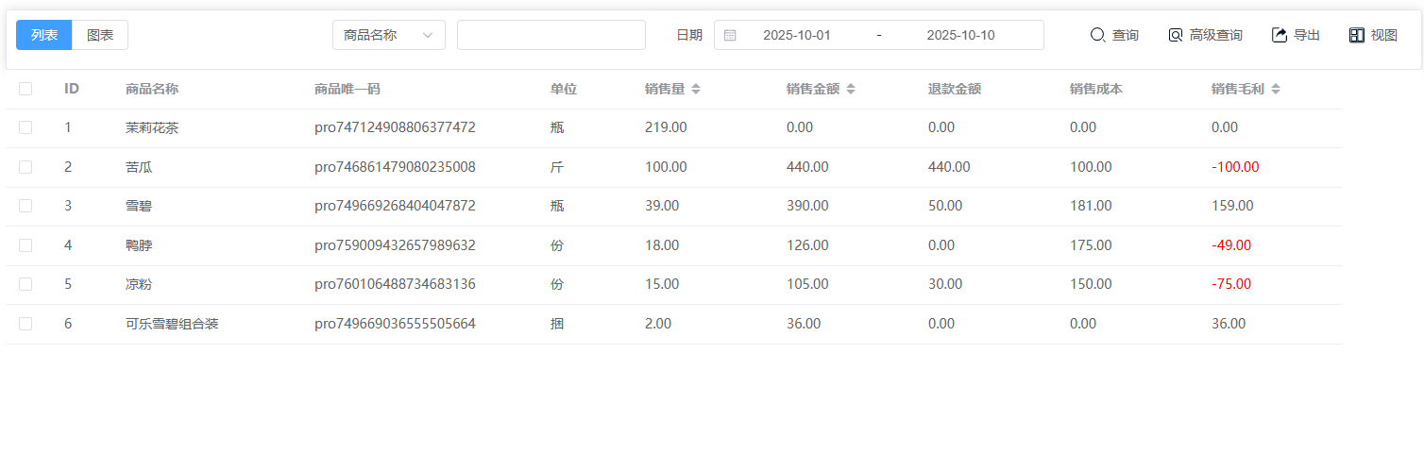The width and height of the screenshot is (1424, 454).
Task: Tick the checkbox for 可乐雪碧组合装
Action: click(x=25, y=324)
